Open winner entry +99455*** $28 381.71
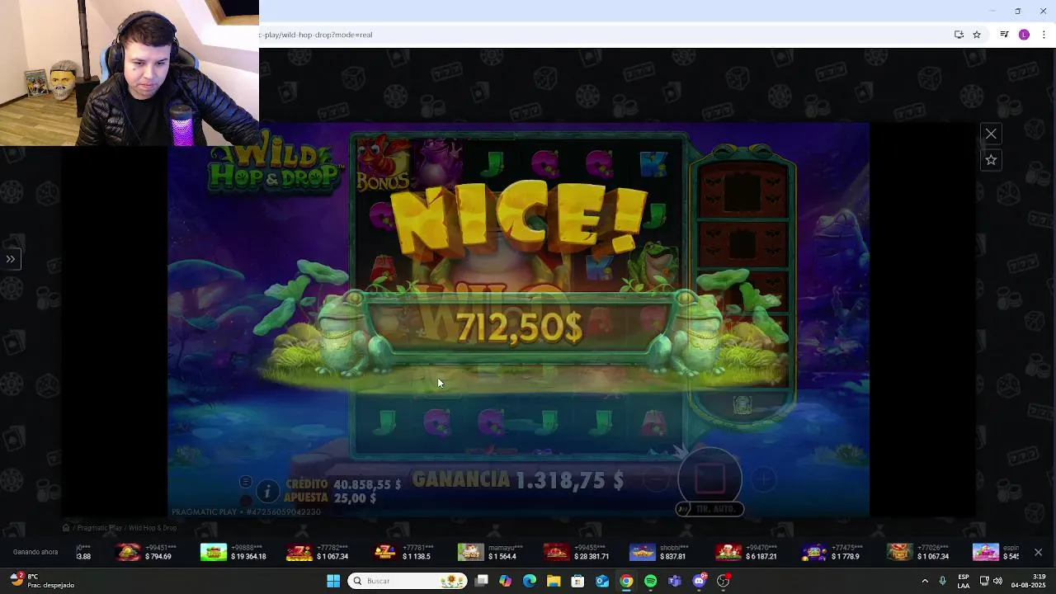The width and height of the screenshot is (1056, 594). pyautogui.click(x=577, y=552)
